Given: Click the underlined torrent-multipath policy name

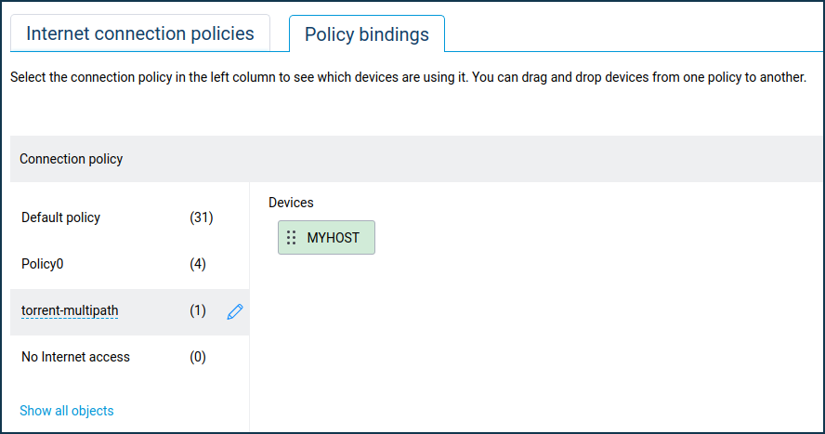Looking at the screenshot, I should [x=70, y=310].
